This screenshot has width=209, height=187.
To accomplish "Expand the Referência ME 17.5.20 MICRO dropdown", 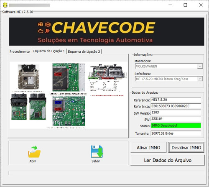I will 200,79.
